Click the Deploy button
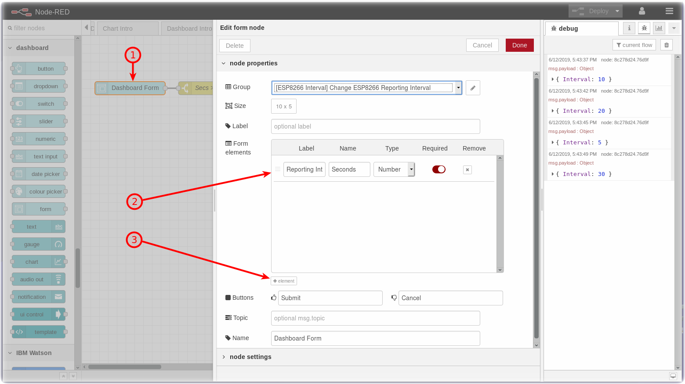The image size is (685, 384). [x=591, y=11]
